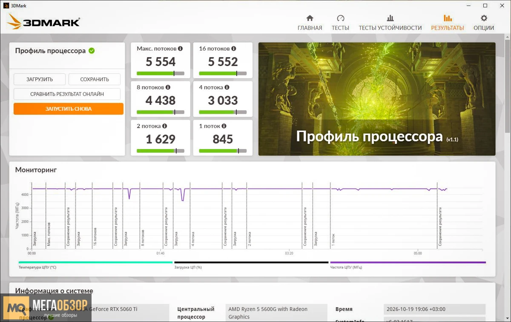
Task: Click the 4 потока graph marker
Action: pos(193,239)
